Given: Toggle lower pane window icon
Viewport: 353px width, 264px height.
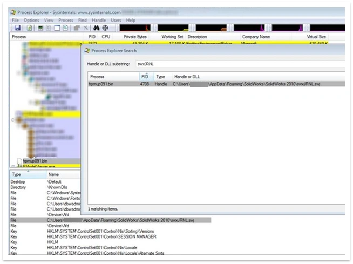Looking at the screenshot, I should tap(57, 28).
